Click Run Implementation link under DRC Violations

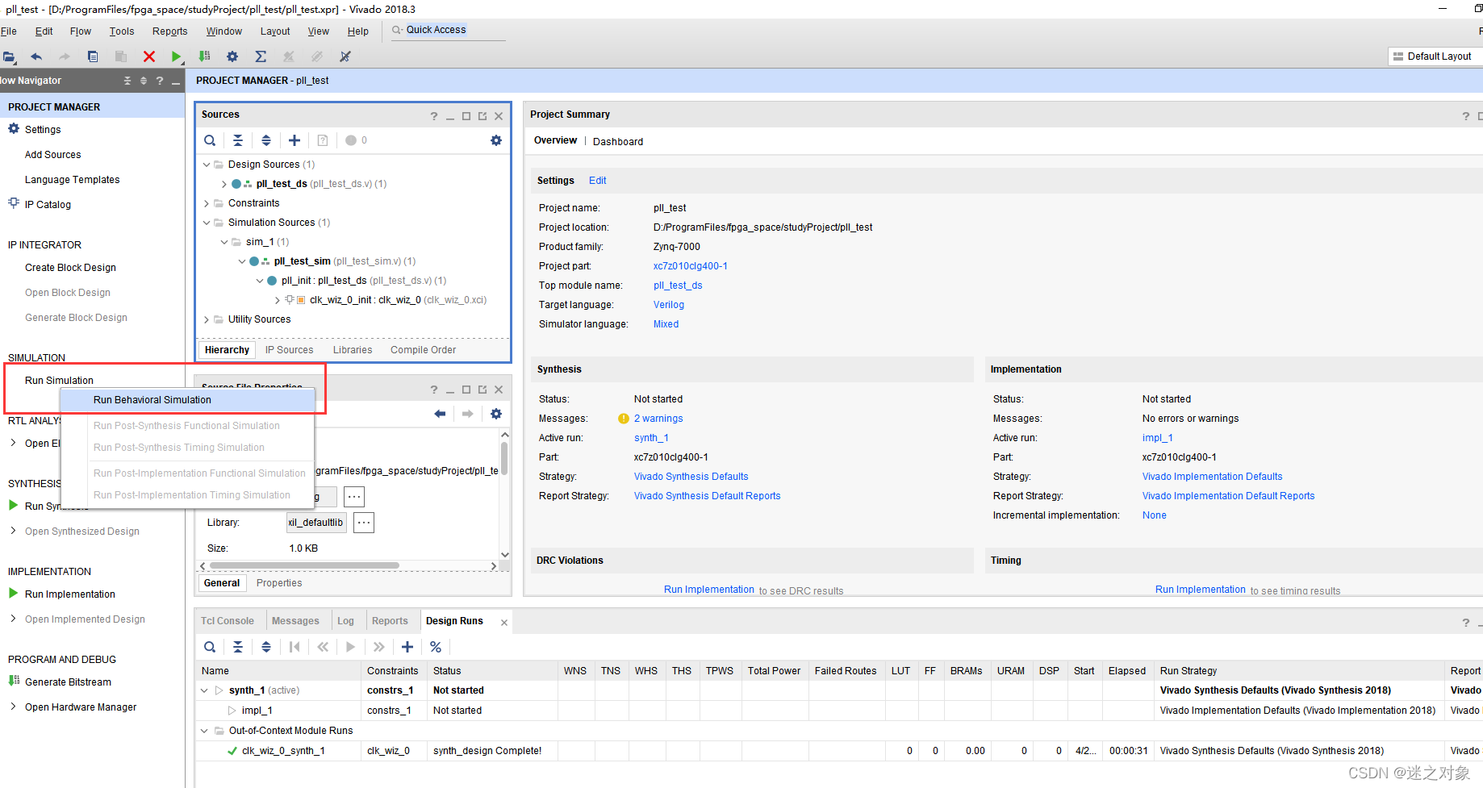click(x=708, y=590)
